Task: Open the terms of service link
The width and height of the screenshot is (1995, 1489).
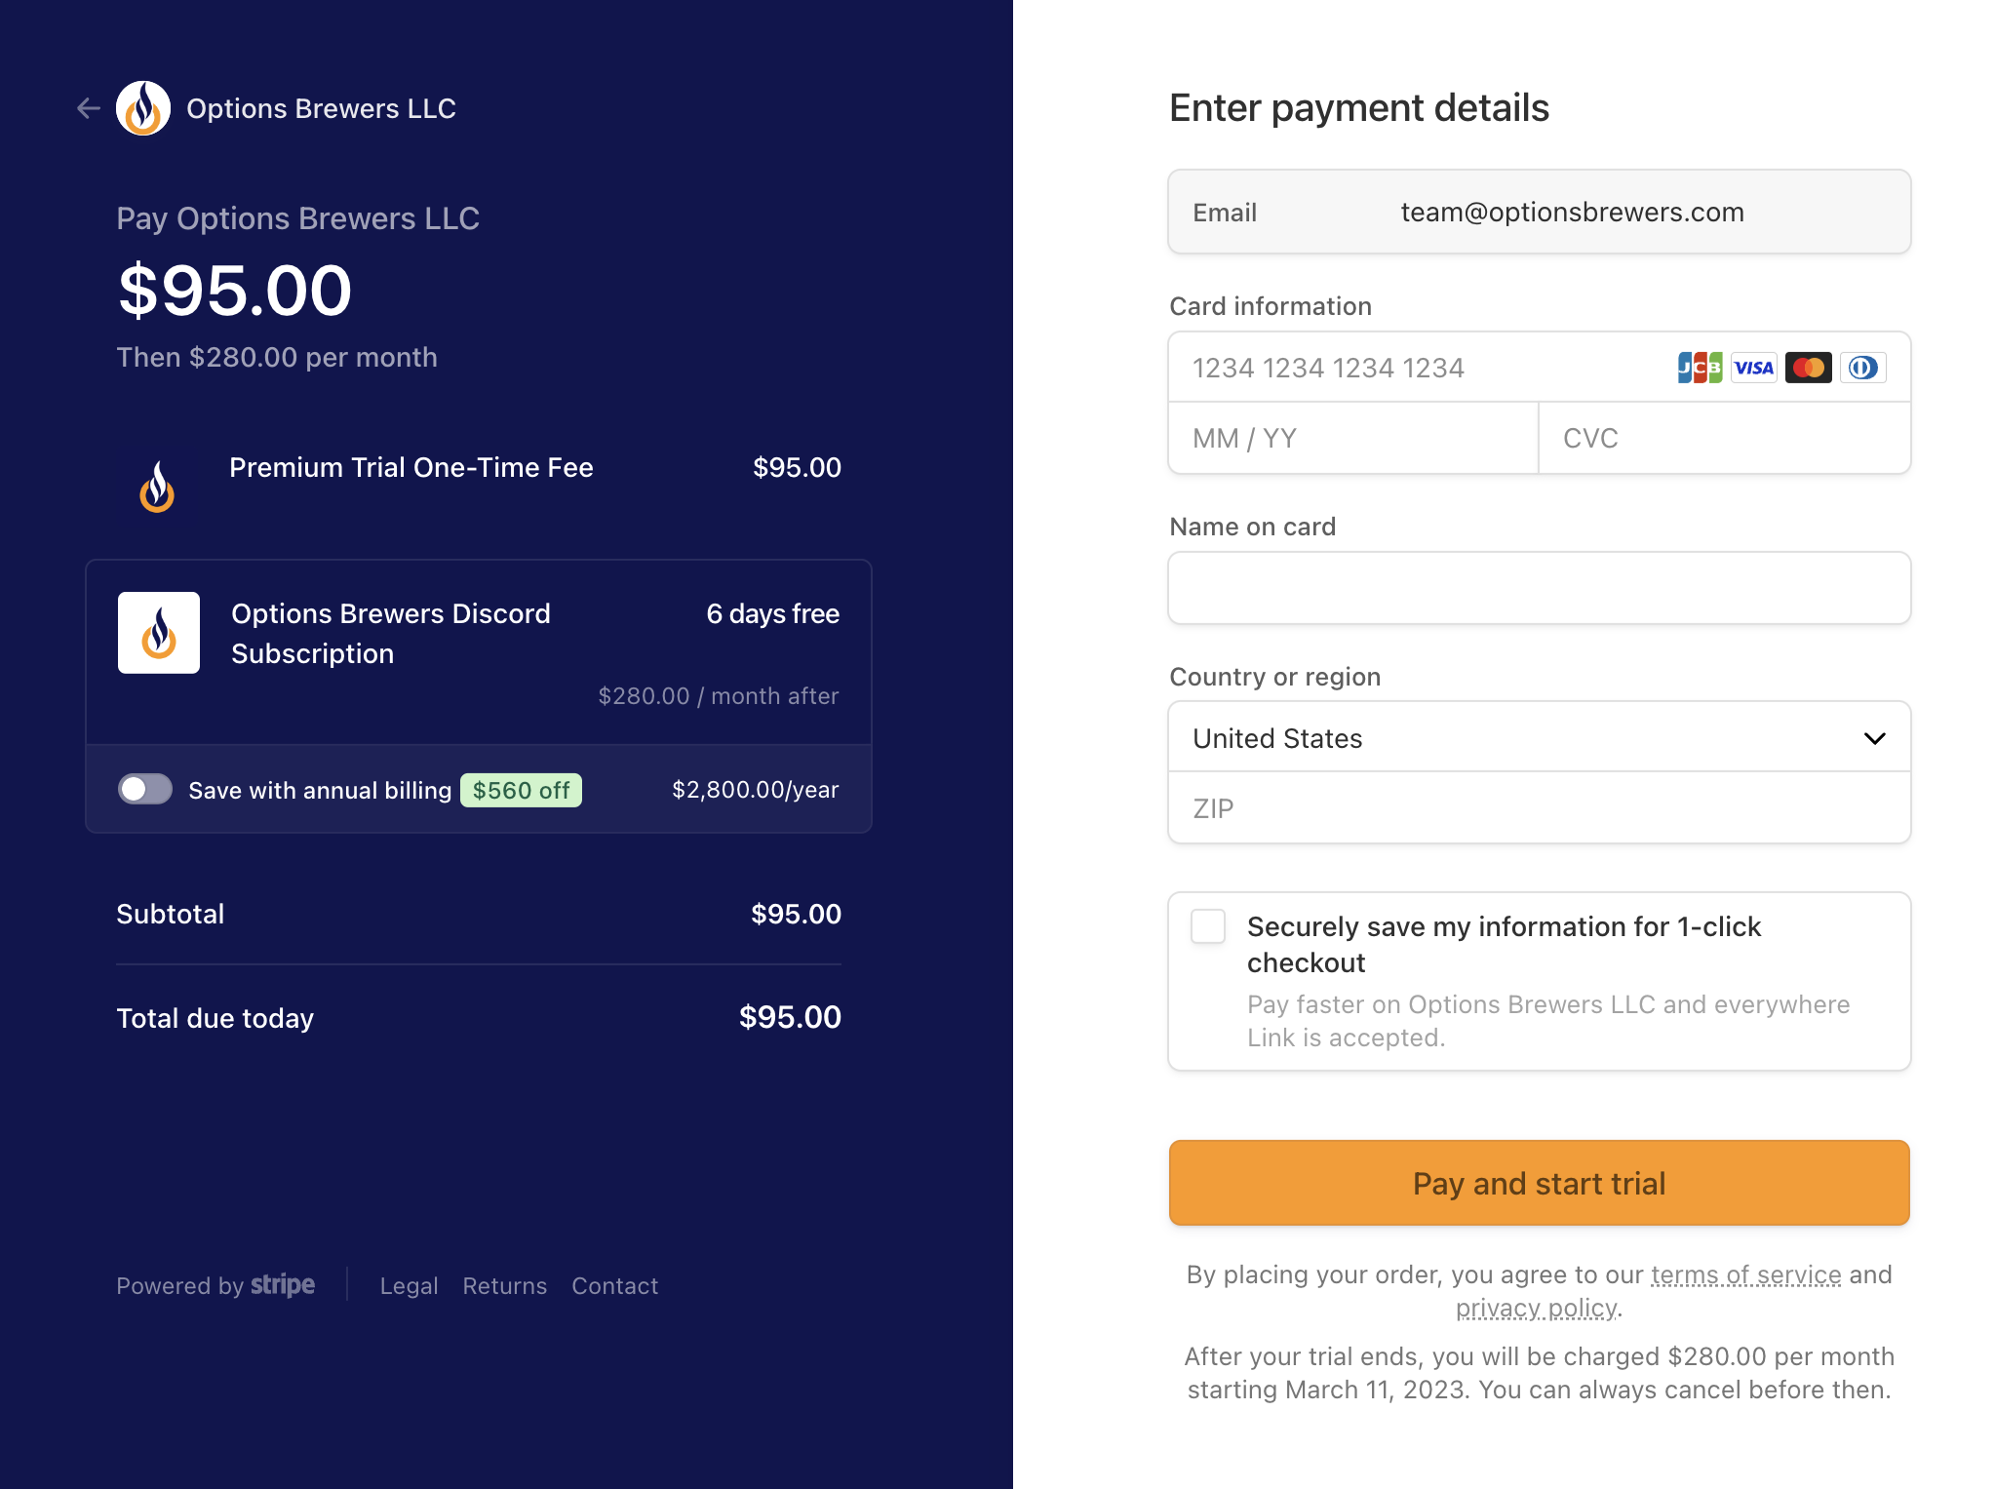Action: [1746, 1274]
